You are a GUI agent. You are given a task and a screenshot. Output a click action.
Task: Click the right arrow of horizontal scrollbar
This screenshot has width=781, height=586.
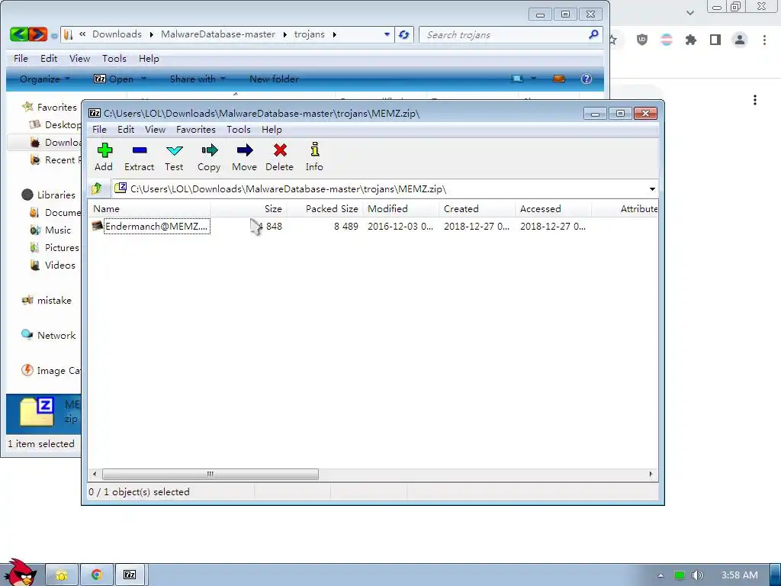pos(651,474)
